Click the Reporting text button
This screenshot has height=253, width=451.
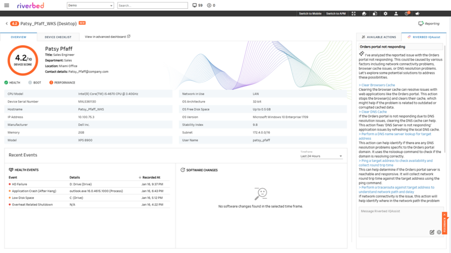432,24
